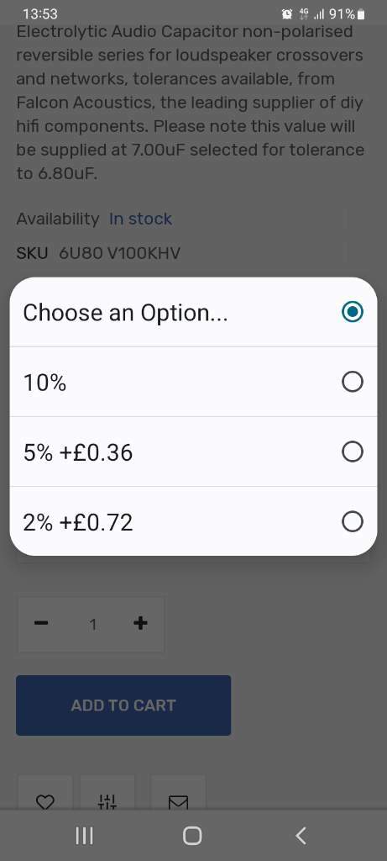The image size is (387, 861).
Task: Choose the 5% +£0.36 radio option
Action: coord(352,452)
